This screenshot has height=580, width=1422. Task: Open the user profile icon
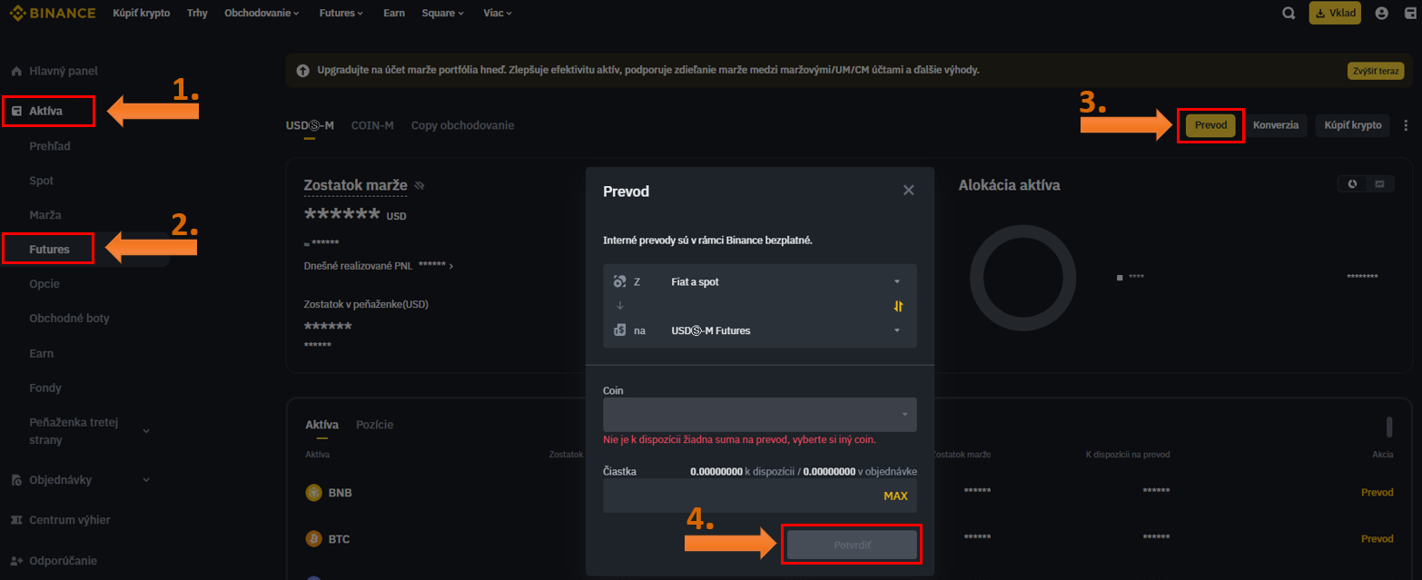(1382, 14)
